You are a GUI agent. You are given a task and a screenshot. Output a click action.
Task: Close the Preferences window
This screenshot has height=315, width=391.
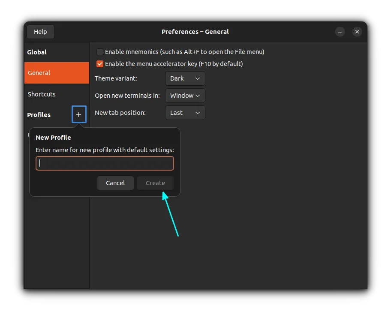357,32
